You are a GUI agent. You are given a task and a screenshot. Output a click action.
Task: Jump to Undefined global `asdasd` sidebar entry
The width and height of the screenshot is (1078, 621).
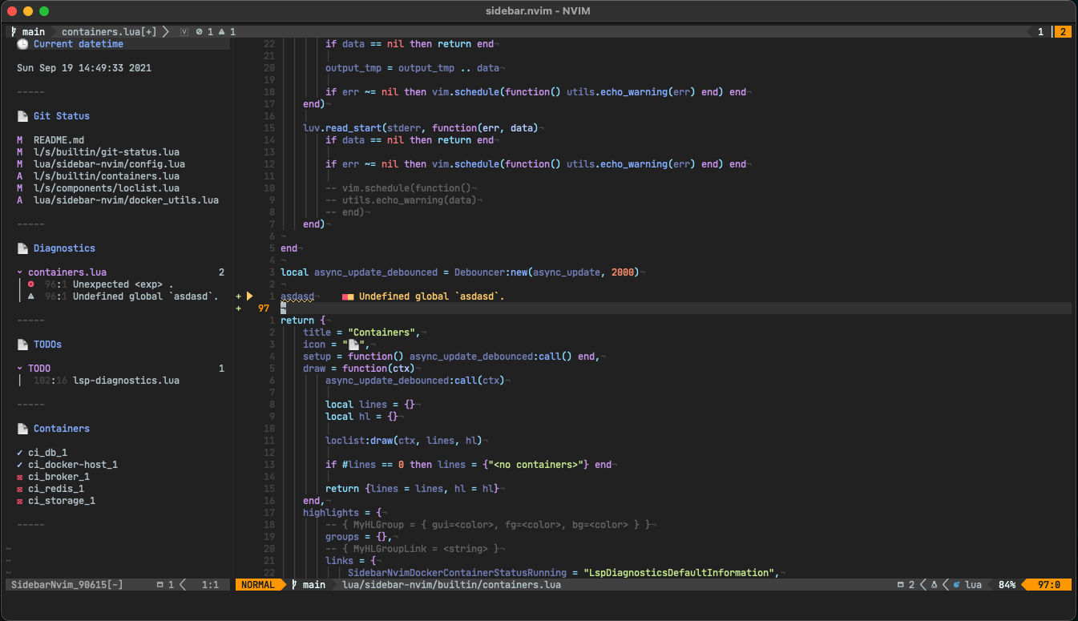tap(146, 296)
